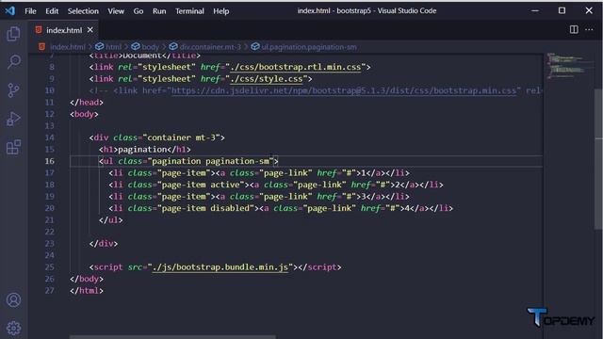Click "page-item active" class value
The width and height of the screenshot is (603, 339).
coord(201,185)
